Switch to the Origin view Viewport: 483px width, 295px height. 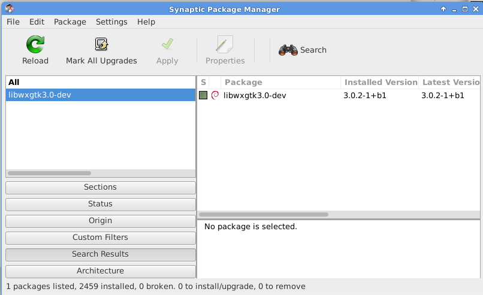(101, 221)
